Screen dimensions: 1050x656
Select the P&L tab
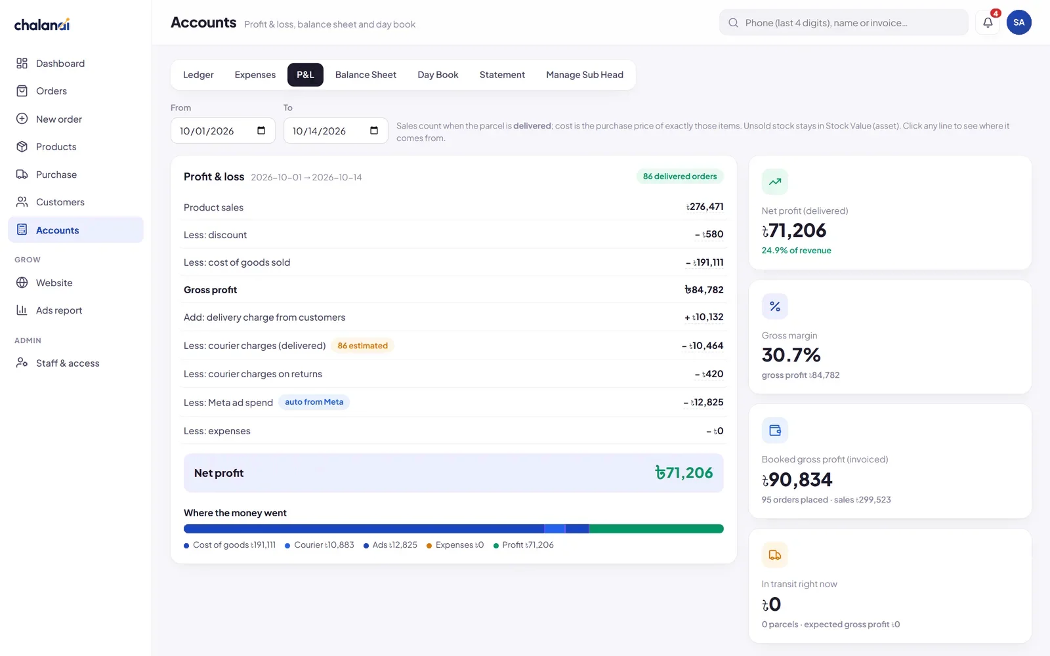click(305, 75)
